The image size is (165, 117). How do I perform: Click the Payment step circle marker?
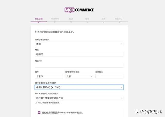(x=55, y=22)
